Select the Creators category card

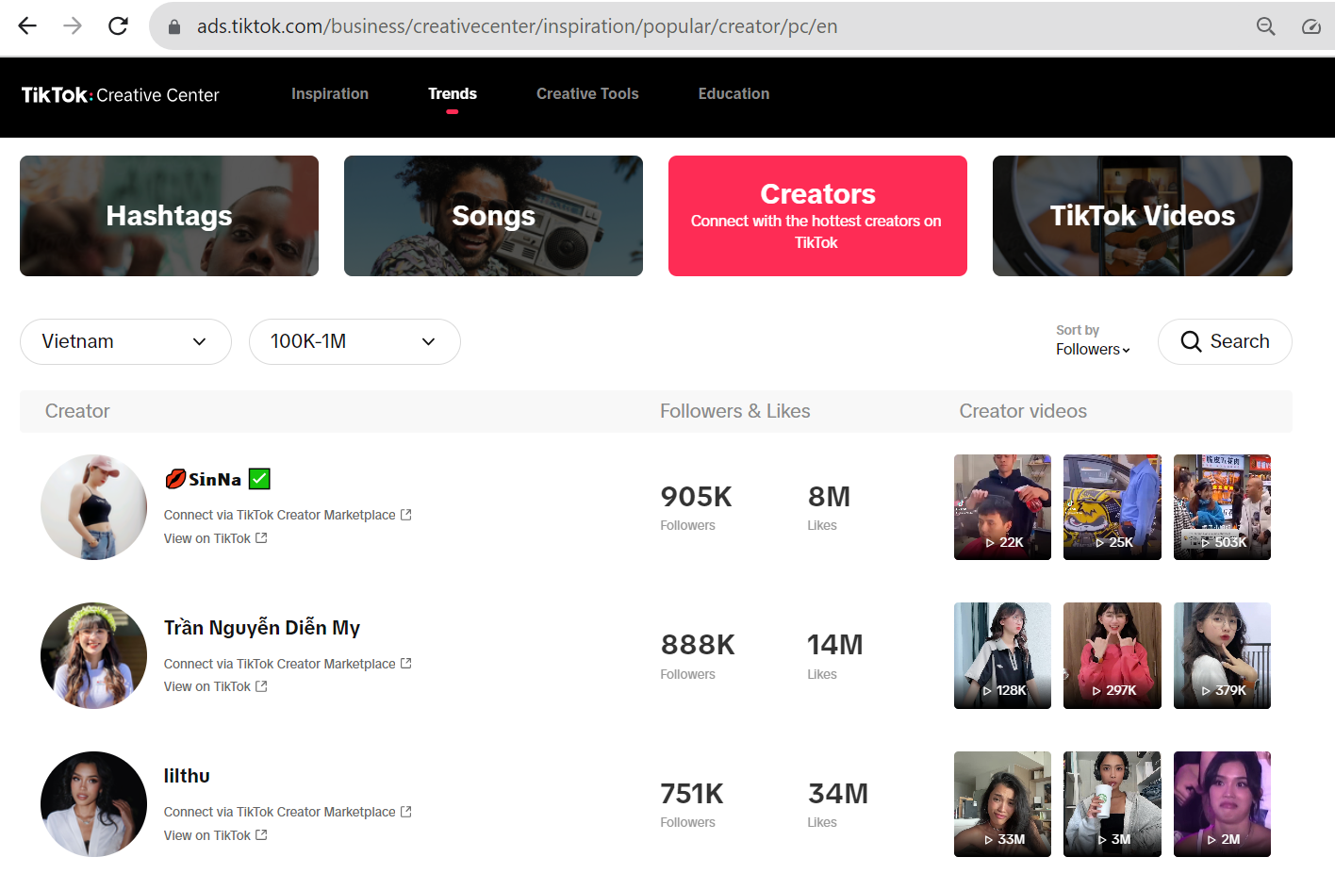pos(817,216)
